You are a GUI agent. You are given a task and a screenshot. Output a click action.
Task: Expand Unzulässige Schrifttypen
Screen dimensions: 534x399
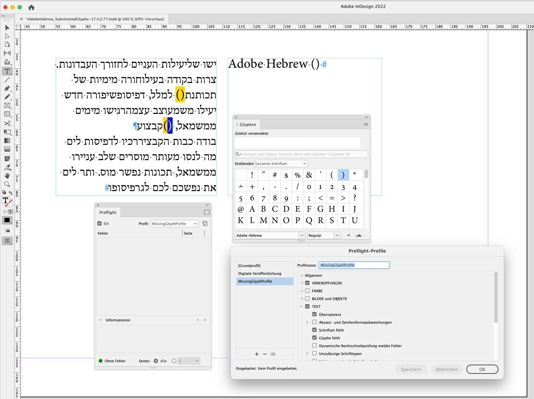coord(308,353)
